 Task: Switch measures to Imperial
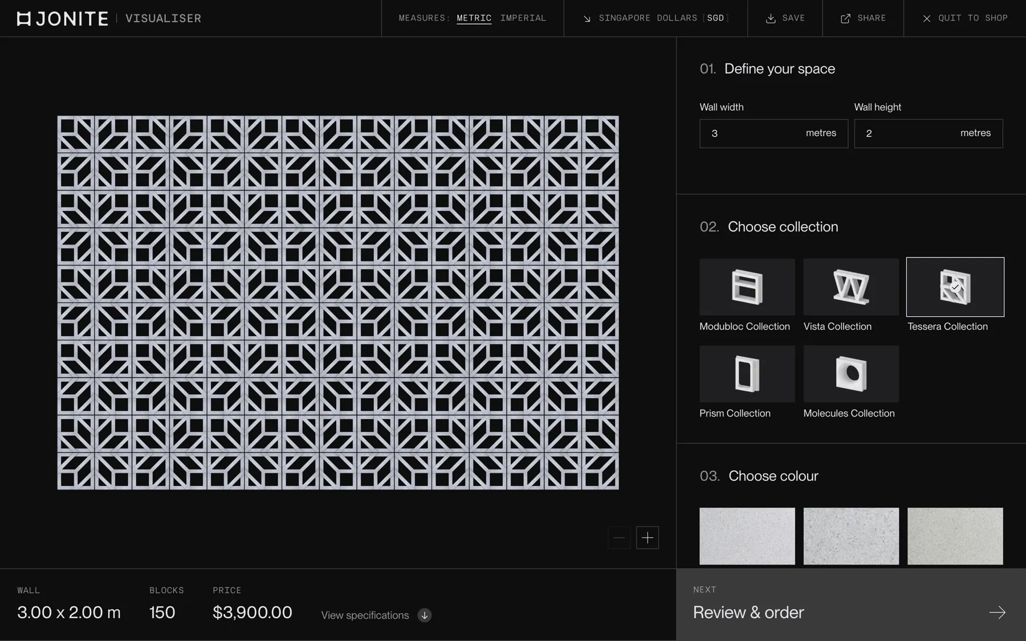tap(523, 18)
